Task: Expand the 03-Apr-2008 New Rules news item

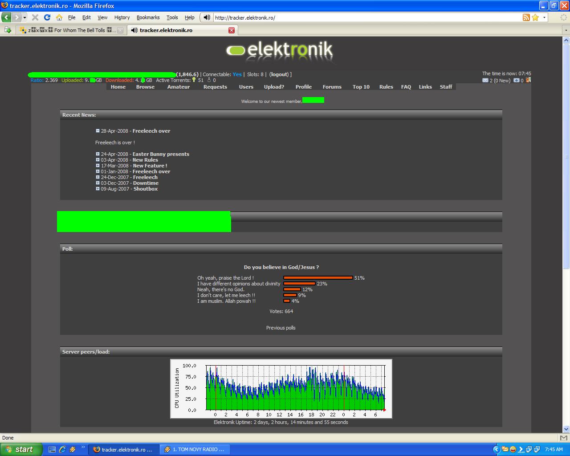Action: [x=98, y=160]
